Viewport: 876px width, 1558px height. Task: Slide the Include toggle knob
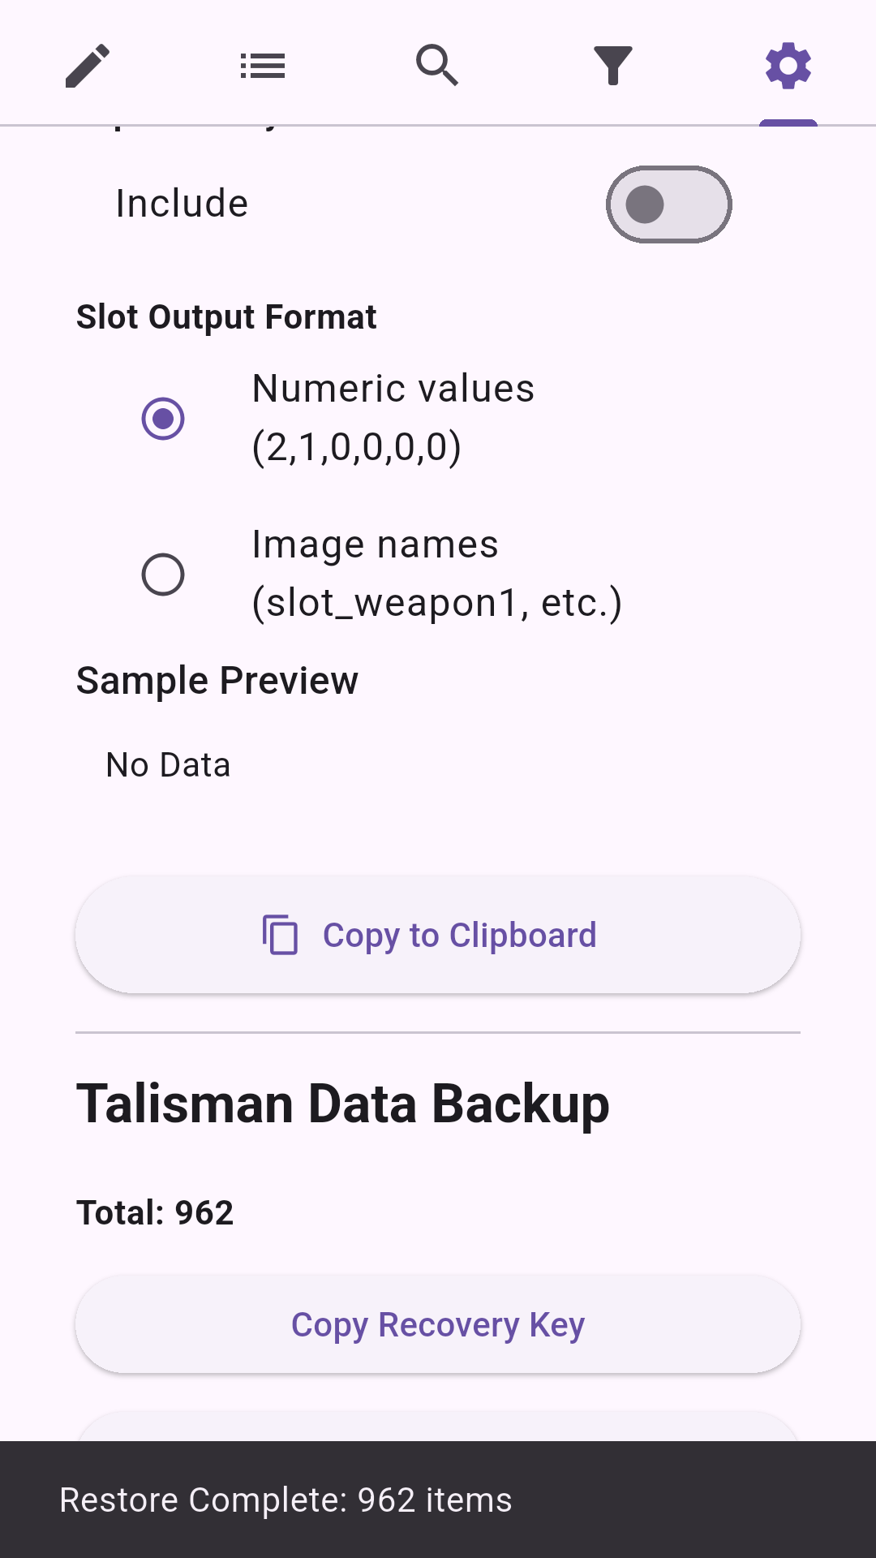coord(645,204)
